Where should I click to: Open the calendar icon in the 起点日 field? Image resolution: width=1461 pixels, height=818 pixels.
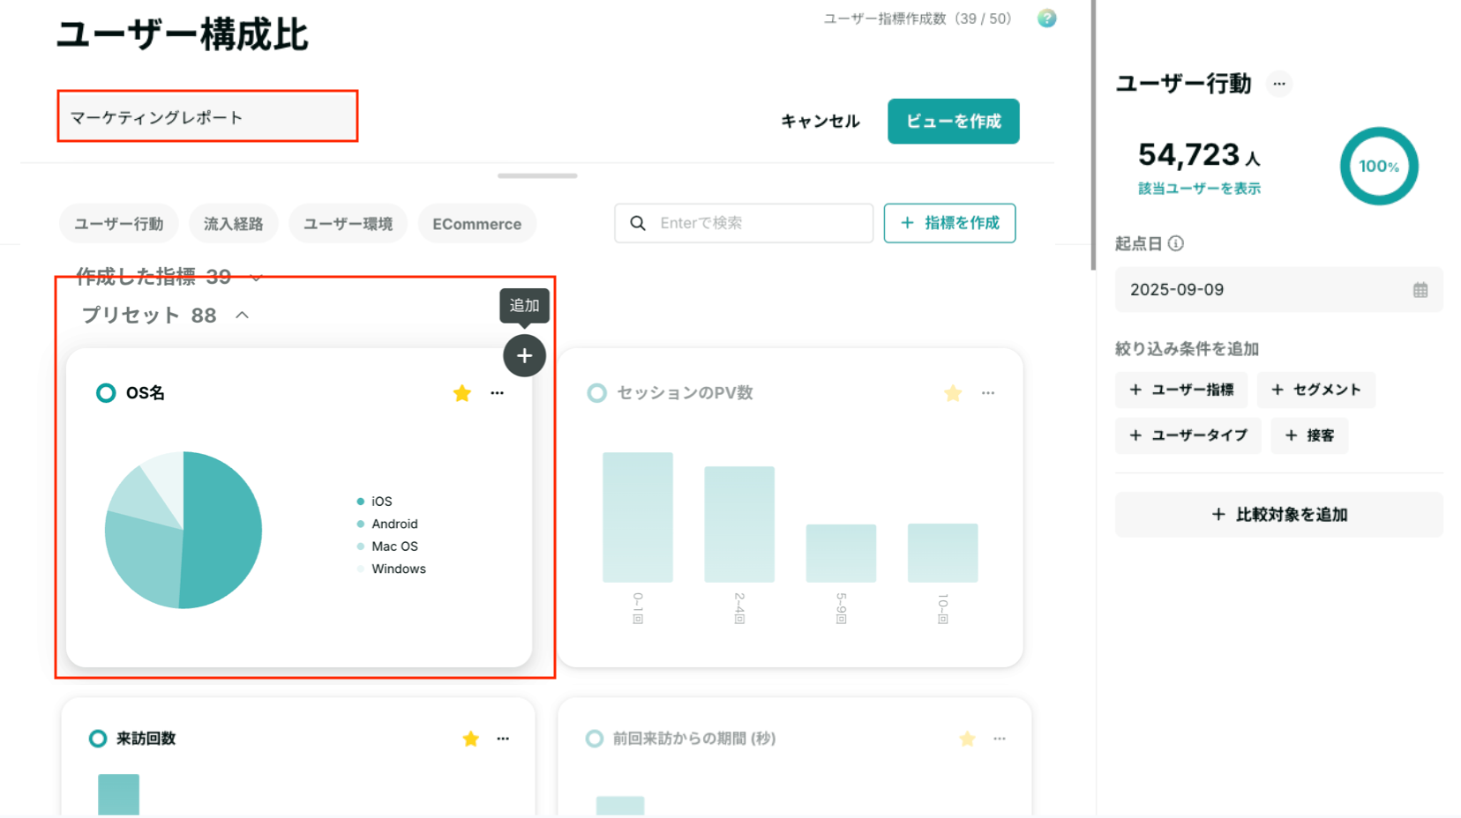click(1420, 290)
